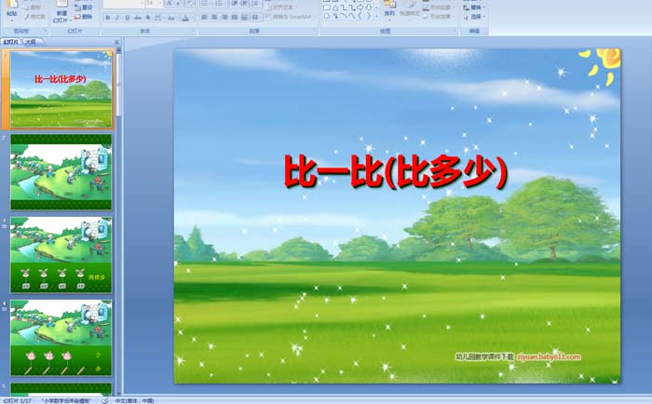Toggle underline formatting
This screenshot has height=404, width=652.
[x=126, y=17]
